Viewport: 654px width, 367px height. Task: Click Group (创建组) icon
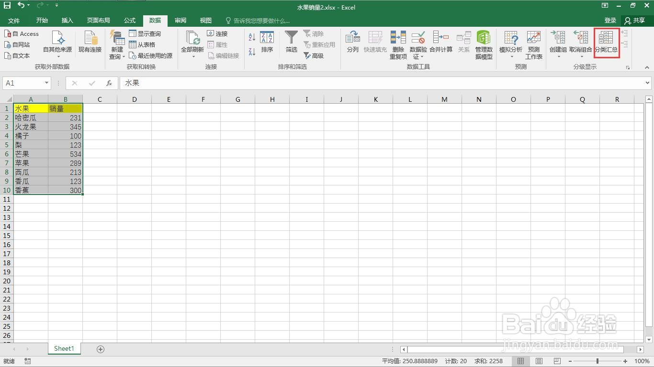click(558, 38)
